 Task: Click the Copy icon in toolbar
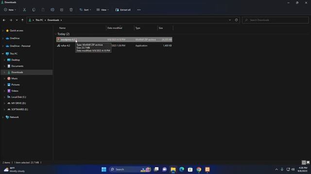pyautogui.click(x=34, y=10)
